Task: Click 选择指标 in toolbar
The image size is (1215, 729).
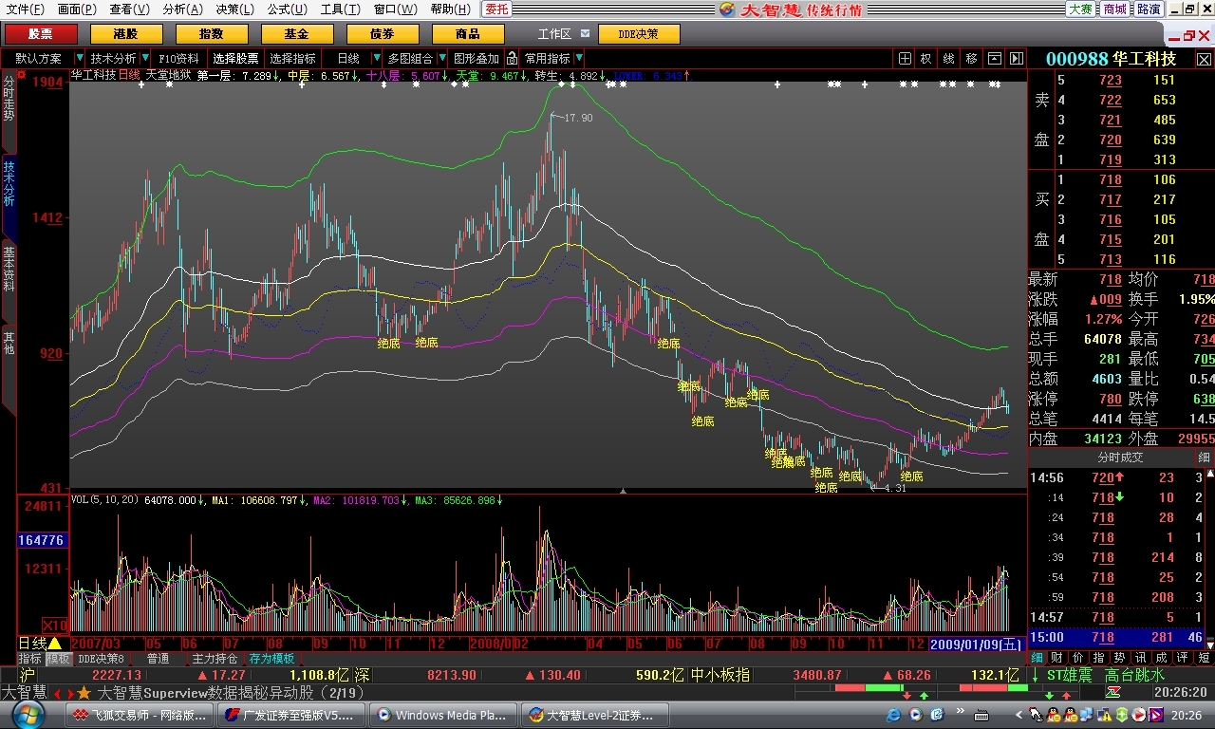Action: [292, 59]
